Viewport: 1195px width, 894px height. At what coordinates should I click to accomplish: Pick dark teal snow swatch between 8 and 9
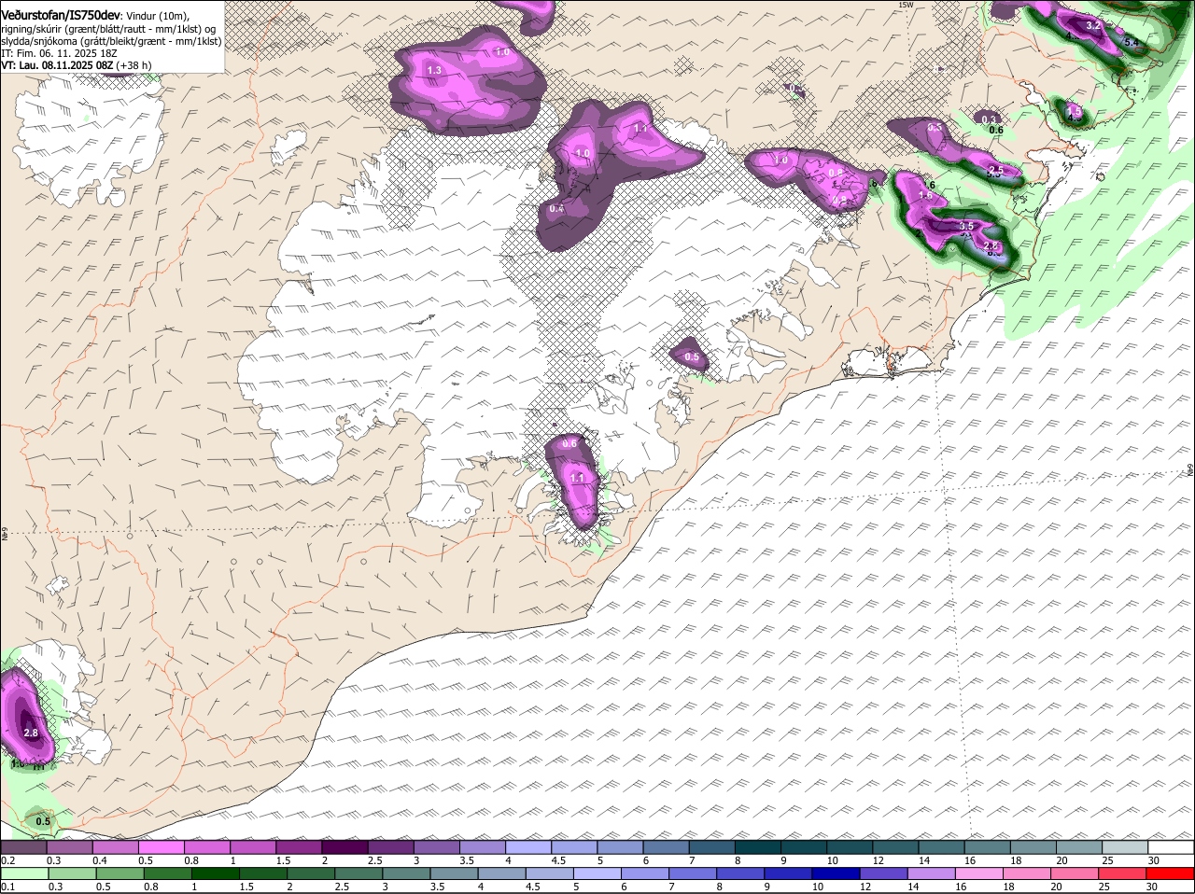point(758,847)
